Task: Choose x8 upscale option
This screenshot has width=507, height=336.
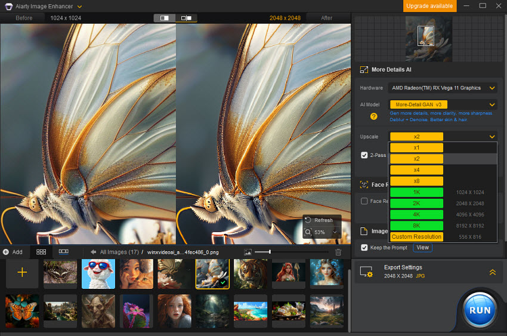Action: coord(416,181)
